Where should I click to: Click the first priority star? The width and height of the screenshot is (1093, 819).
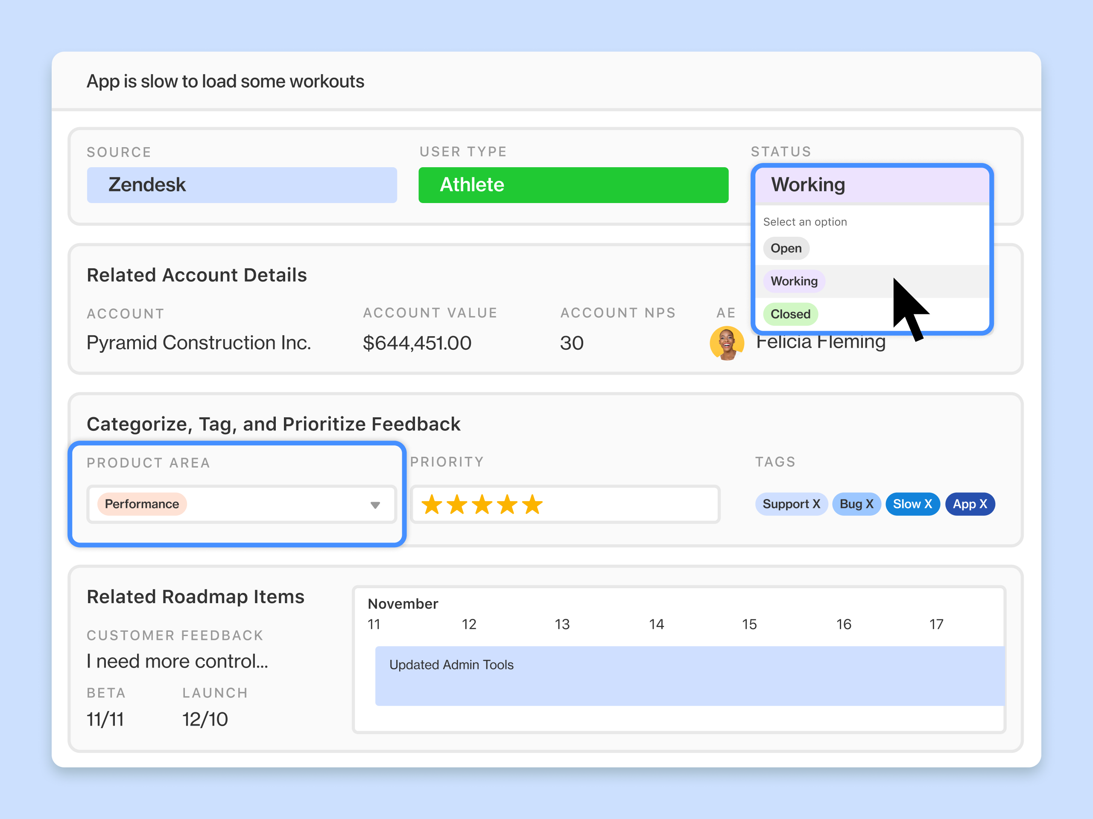coord(431,505)
